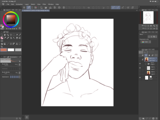Open the canvas tab list chevron

click(137, 11)
